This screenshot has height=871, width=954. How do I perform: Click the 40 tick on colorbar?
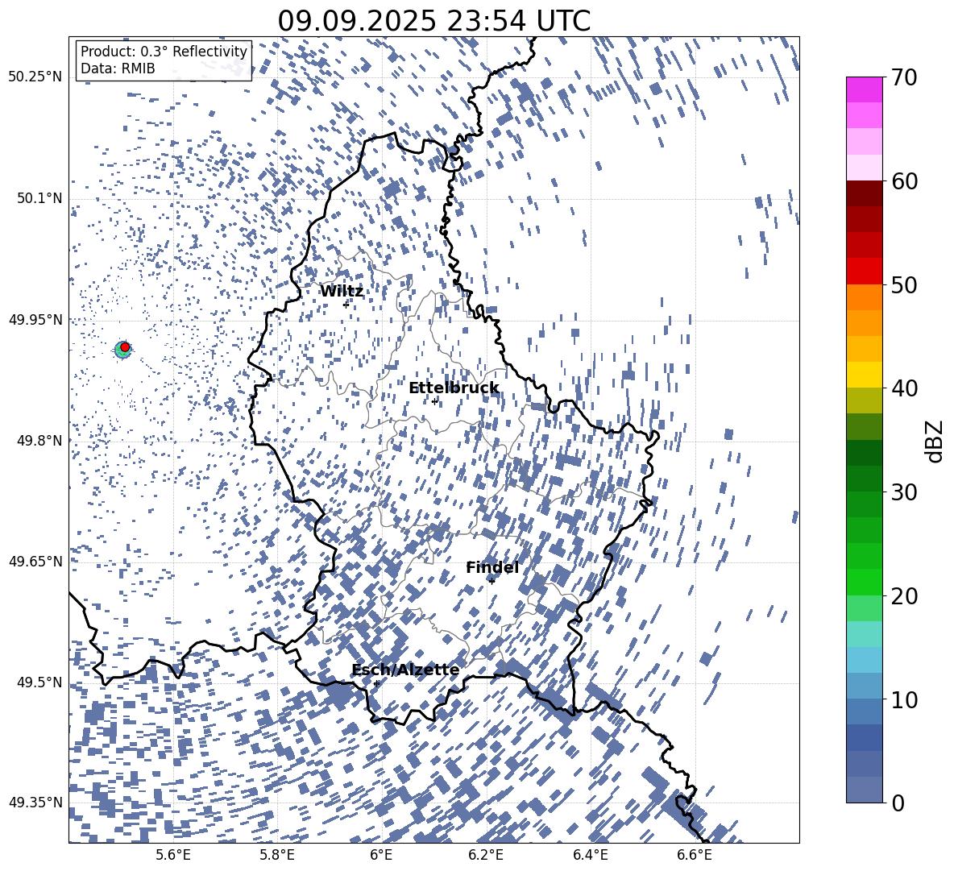[904, 388]
